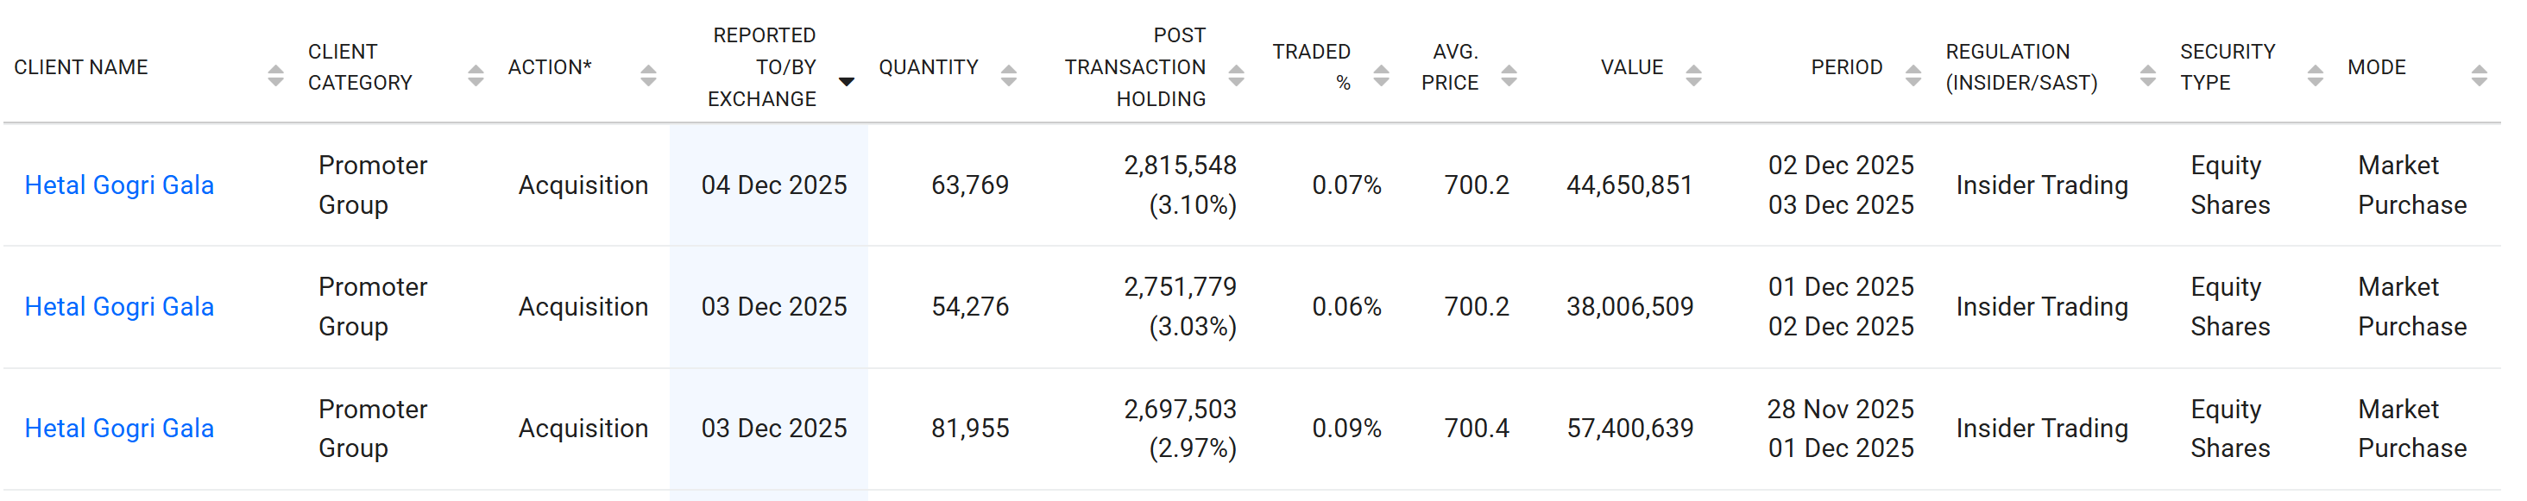Sort by Action column arrows
The width and height of the screenshot is (2527, 501).
point(648,76)
